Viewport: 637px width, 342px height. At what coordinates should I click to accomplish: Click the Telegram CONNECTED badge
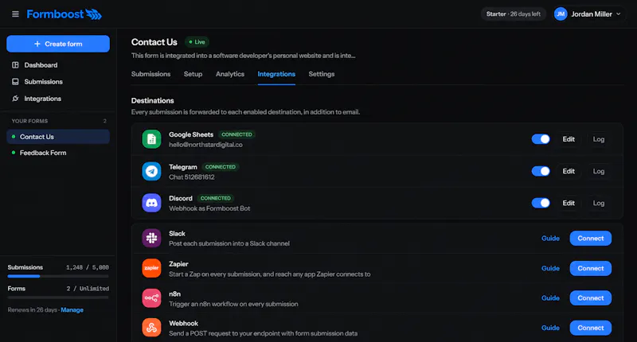point(221,167)
